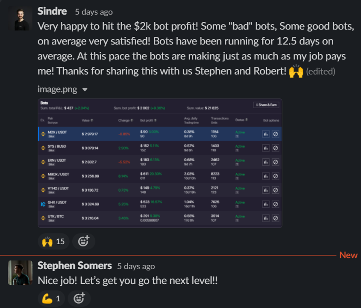Click Stephen Somers' profile avatar
The image size is (361, 308).
click(20, 272)
